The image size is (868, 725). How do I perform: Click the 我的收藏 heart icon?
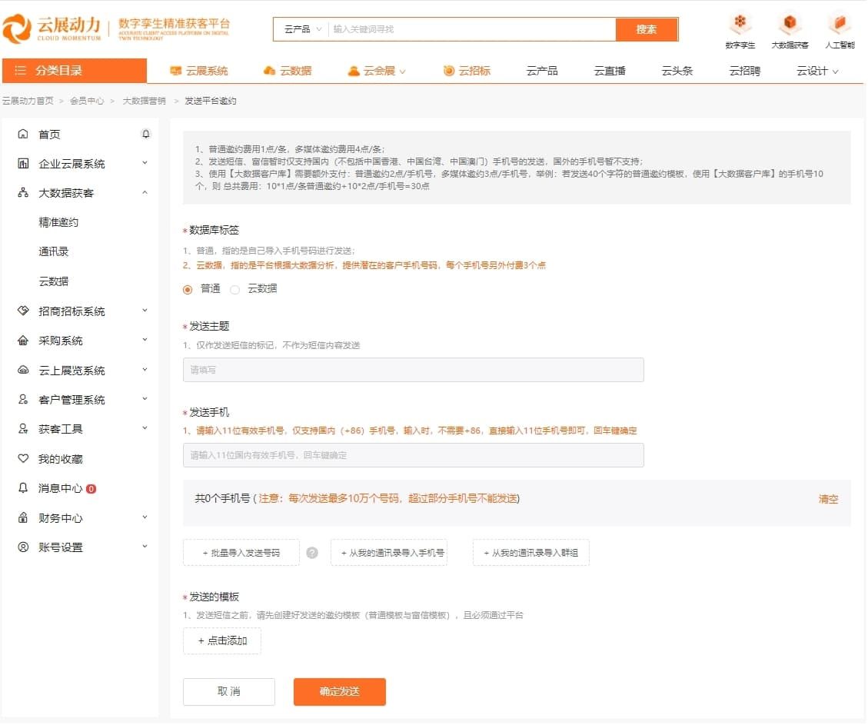[x=24, y=459]
